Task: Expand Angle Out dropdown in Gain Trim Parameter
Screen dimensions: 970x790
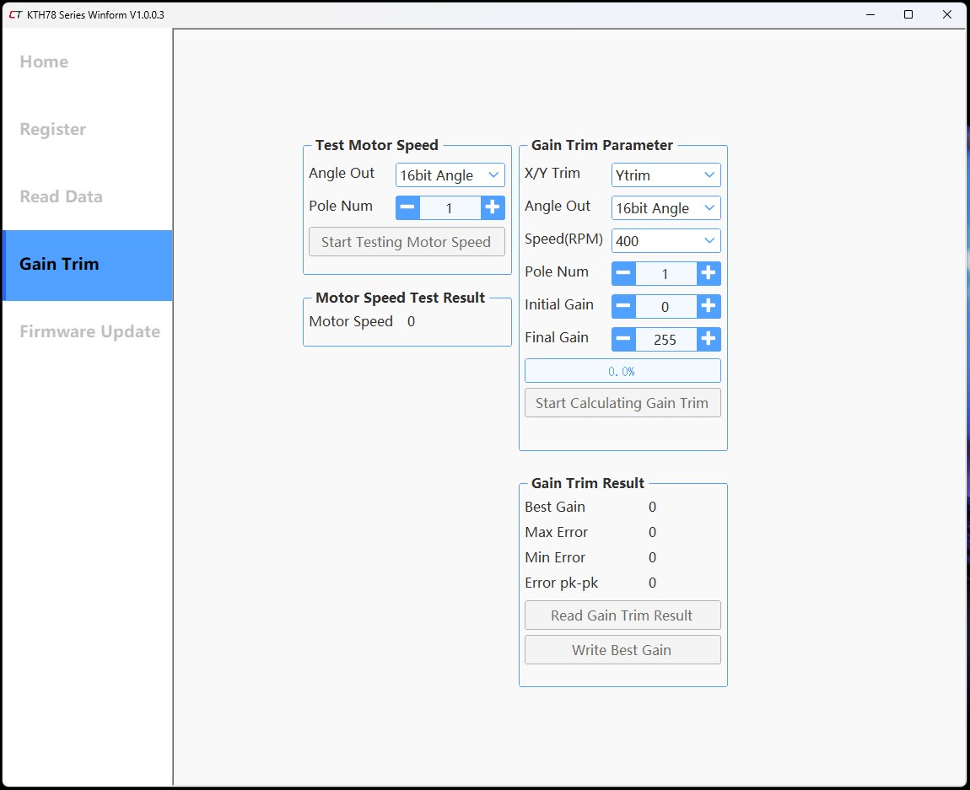Action: [666, 208]
